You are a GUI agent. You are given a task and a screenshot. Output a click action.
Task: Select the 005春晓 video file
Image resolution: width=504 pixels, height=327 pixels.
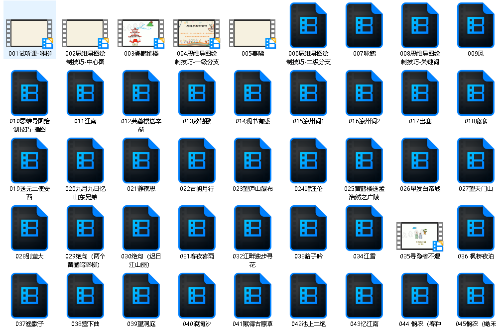(x=252, y=33)
